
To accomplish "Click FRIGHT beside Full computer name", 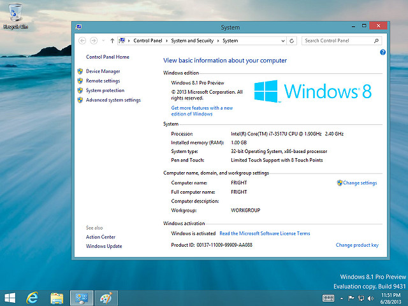I will [x=239, y=192].
